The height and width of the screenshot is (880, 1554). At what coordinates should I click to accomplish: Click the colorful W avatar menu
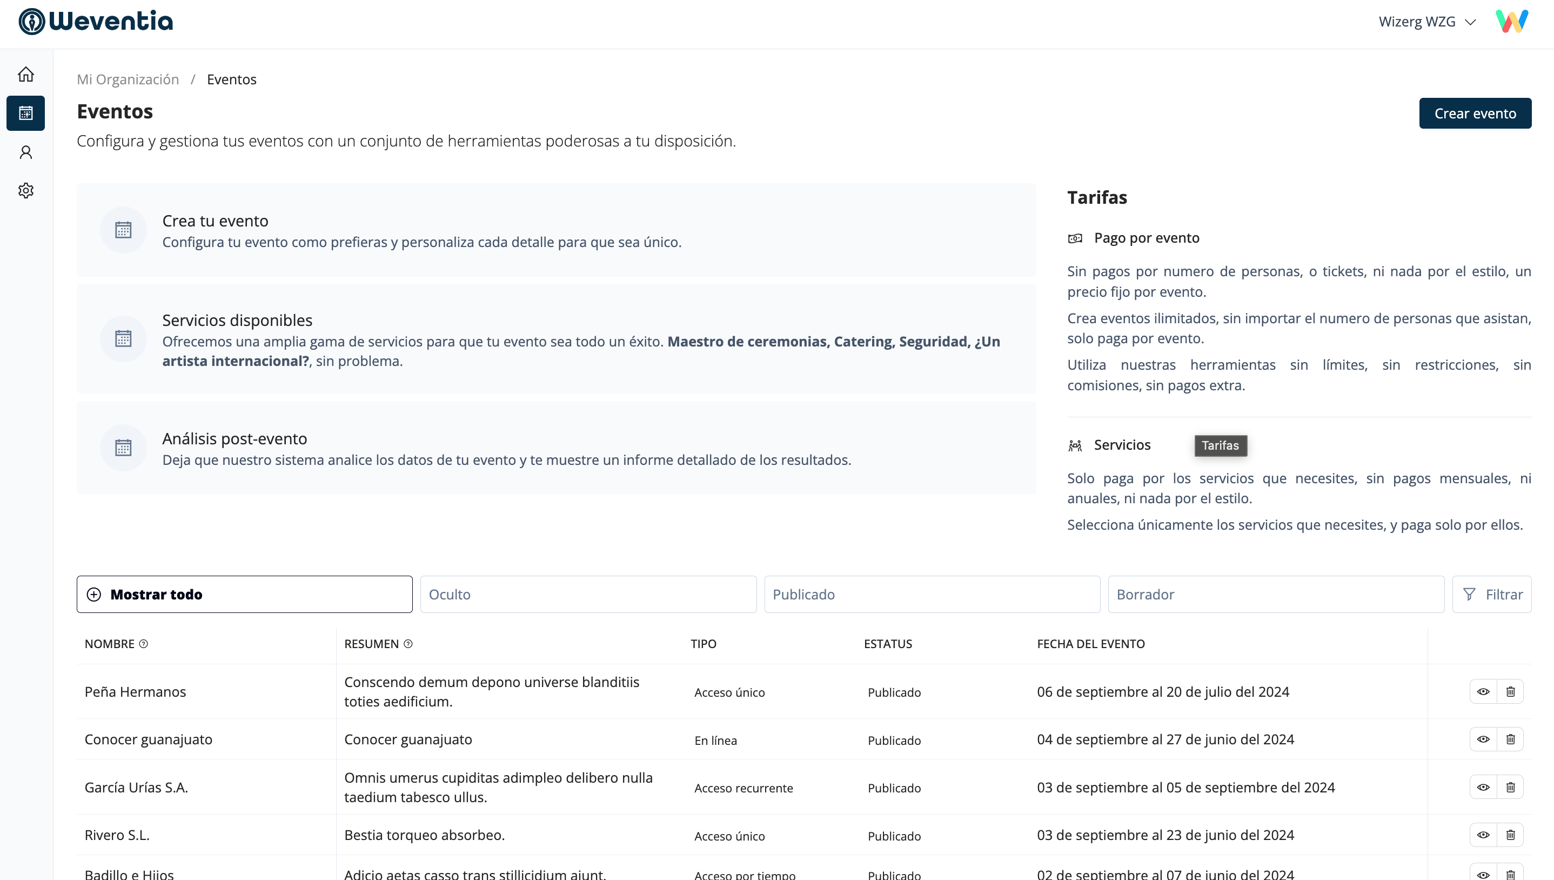tap(1511, 22)
